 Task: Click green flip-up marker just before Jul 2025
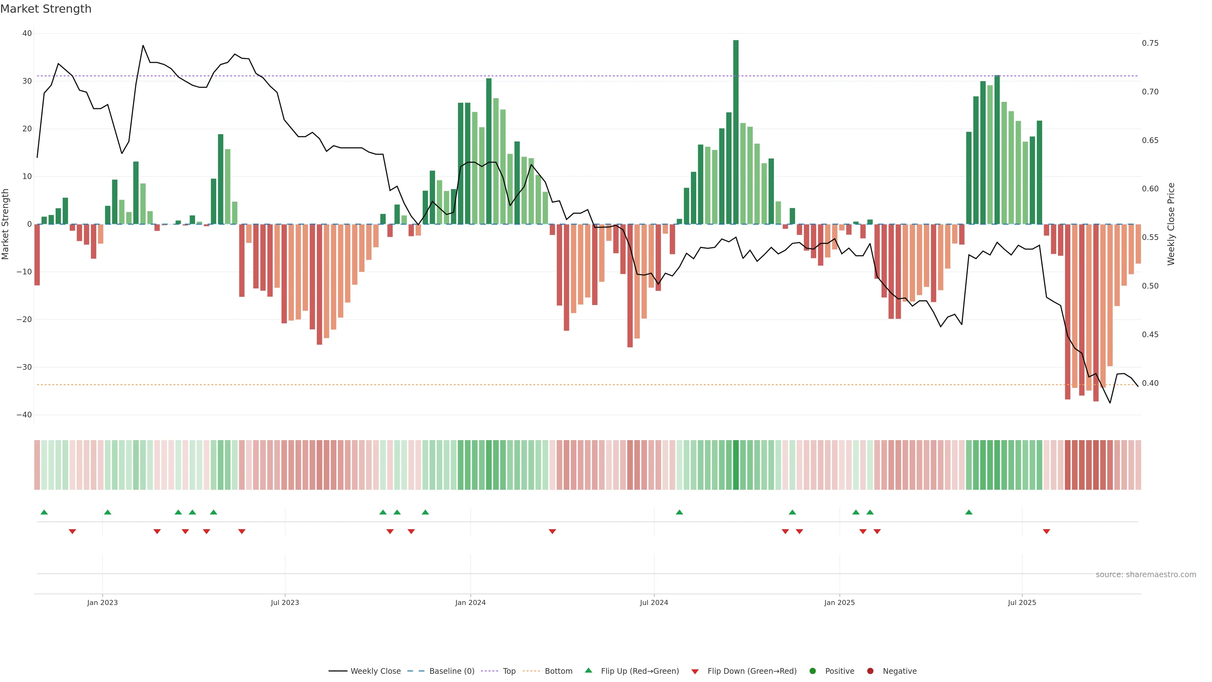[969, 512]
